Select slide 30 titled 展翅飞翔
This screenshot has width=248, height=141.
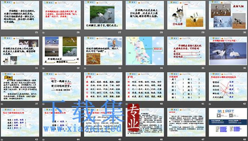tap(228, 15)
